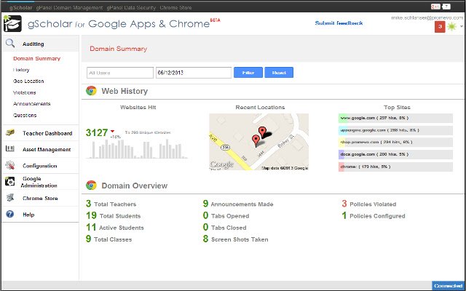Click the date field showing 06/12/2013
The height and width of the screenshot is (291, 466).
point(194,73)
